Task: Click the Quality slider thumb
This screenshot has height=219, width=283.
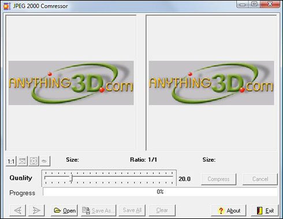Action: (71, 178)
